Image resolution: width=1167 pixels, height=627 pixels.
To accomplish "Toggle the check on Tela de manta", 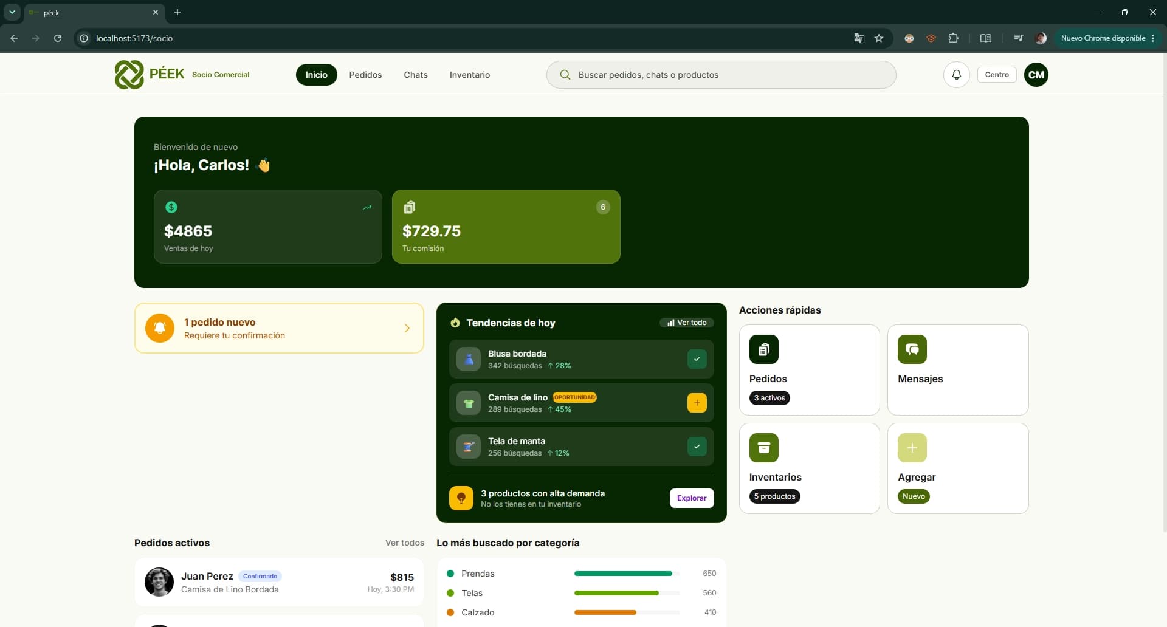I will 697,447.
